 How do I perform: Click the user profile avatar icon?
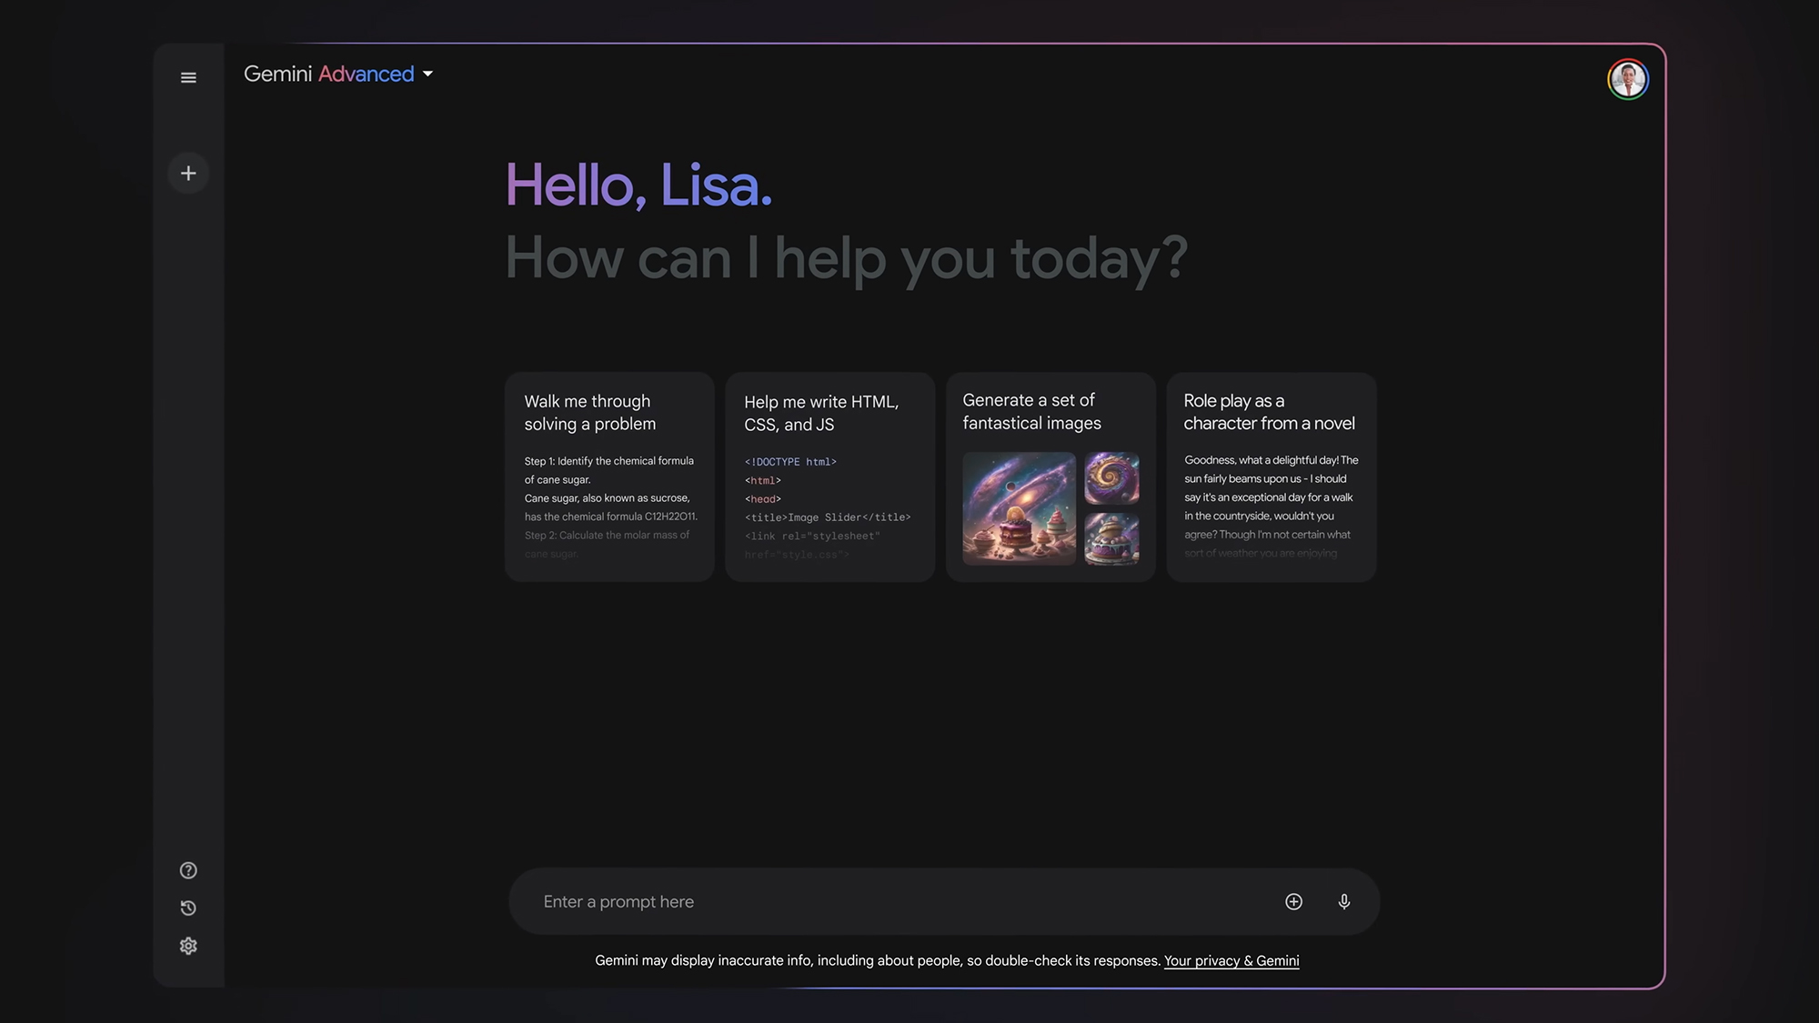1625,77
